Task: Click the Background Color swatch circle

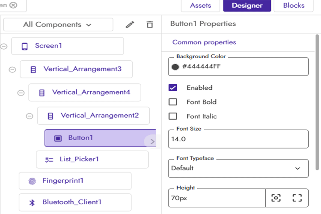Action: 175,67
